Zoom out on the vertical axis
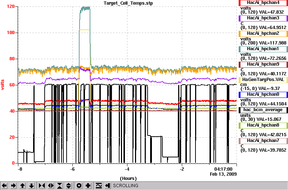Image resolution: width=288 pixels, height=190 pixels. 69,186
